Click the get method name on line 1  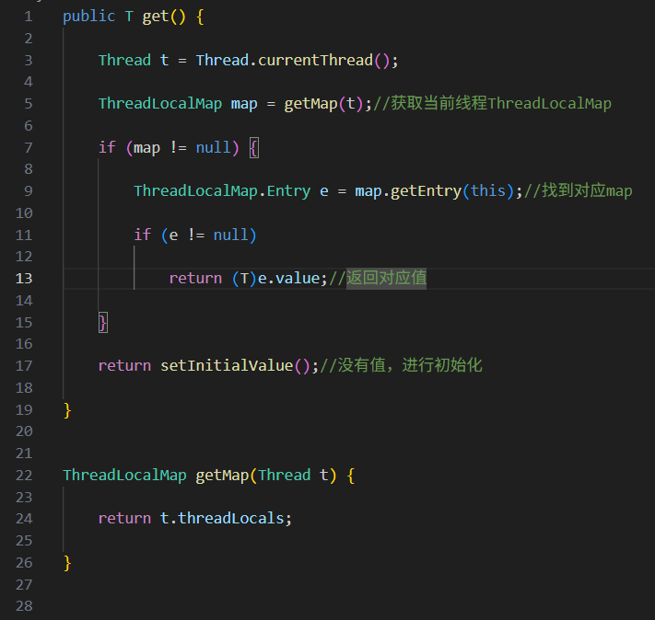(x=156, y=17)
